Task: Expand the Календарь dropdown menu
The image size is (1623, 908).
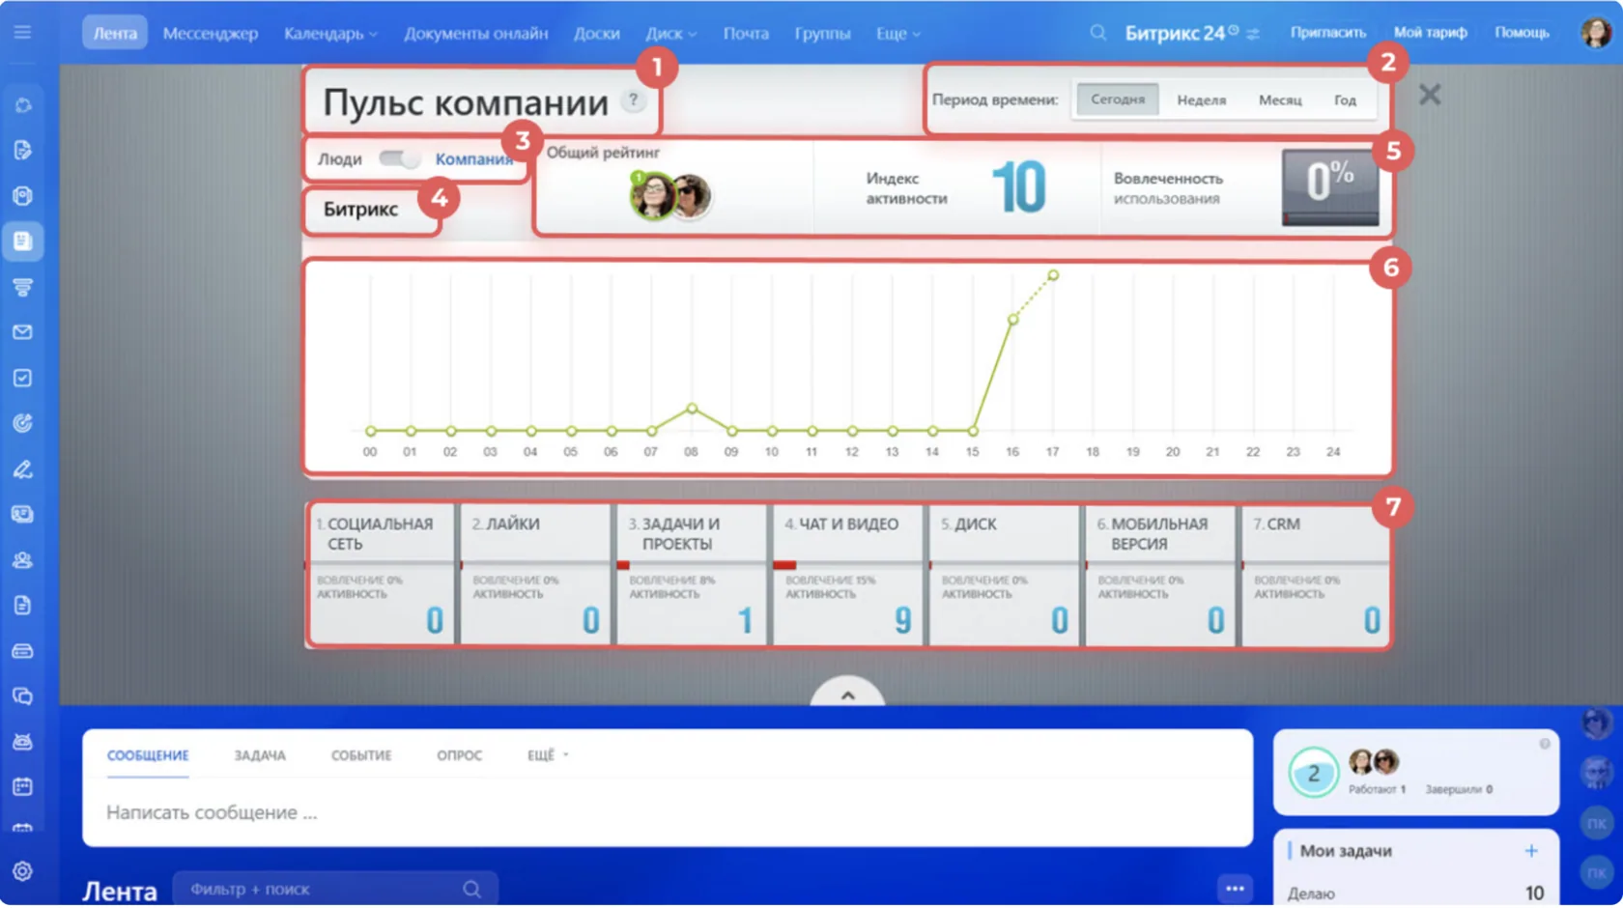Action: pyautogui.click(x=330, y=33)
